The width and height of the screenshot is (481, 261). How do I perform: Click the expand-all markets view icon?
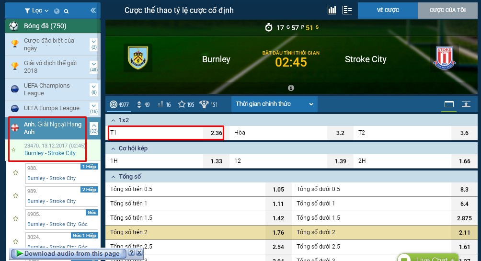pyautogui.click(x=449, y=104)
